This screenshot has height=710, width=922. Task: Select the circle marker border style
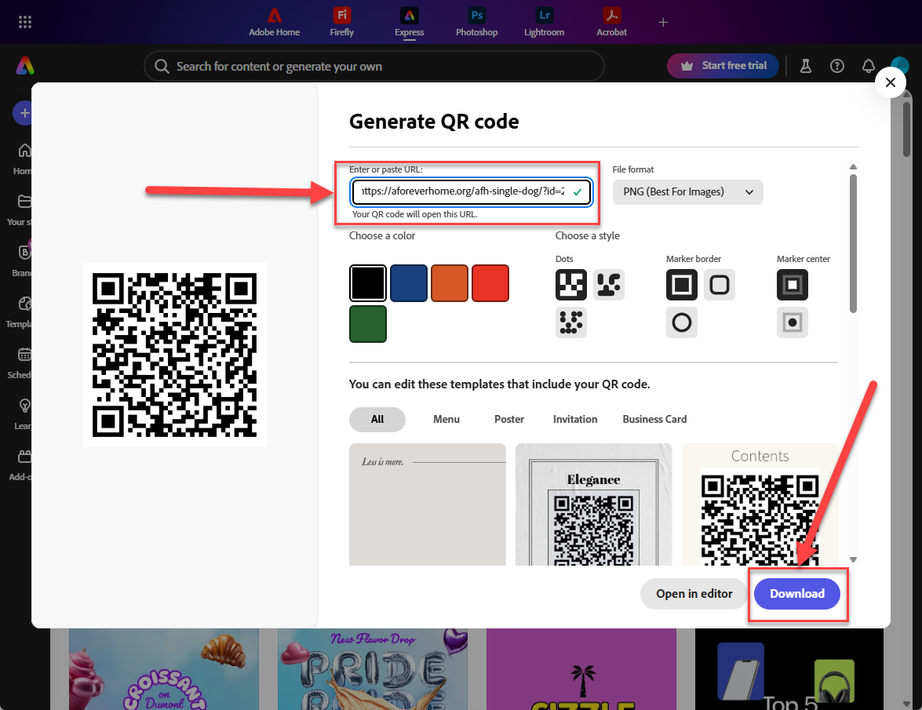pos(681,322)
